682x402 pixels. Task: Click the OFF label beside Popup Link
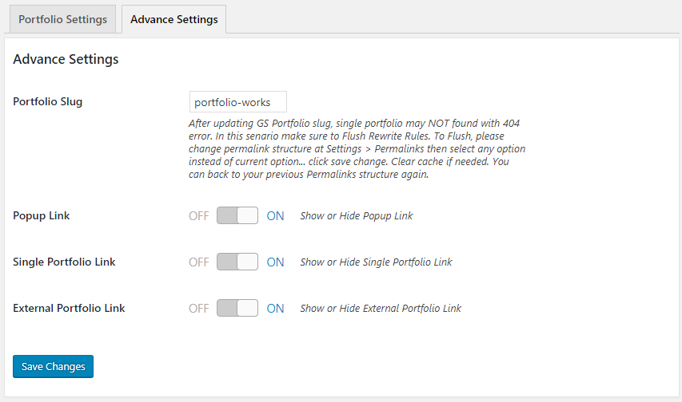point(199,215)
